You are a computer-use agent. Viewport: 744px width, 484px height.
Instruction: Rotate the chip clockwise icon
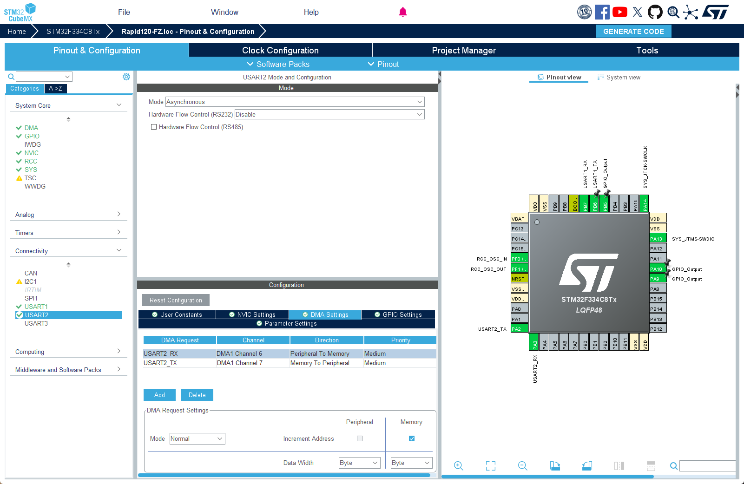(x=555, y=466)
